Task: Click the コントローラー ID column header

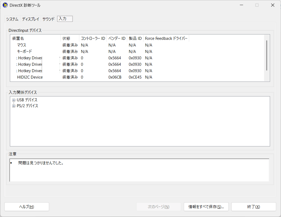Action: point(93,38)
